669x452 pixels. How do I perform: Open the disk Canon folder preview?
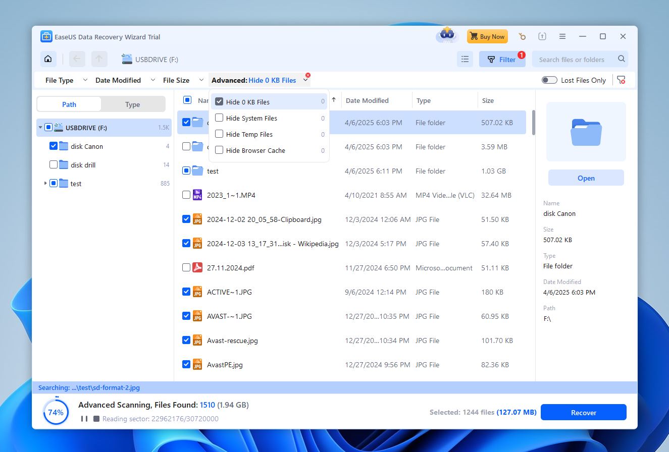pos(586,178)
